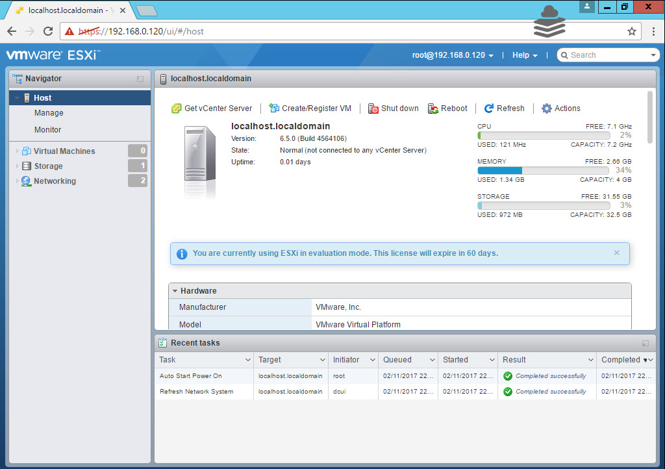Click the Create/Register VM icon

[x=274, y=108]
